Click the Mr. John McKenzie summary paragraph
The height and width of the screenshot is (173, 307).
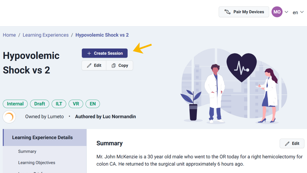coord(199,160)
